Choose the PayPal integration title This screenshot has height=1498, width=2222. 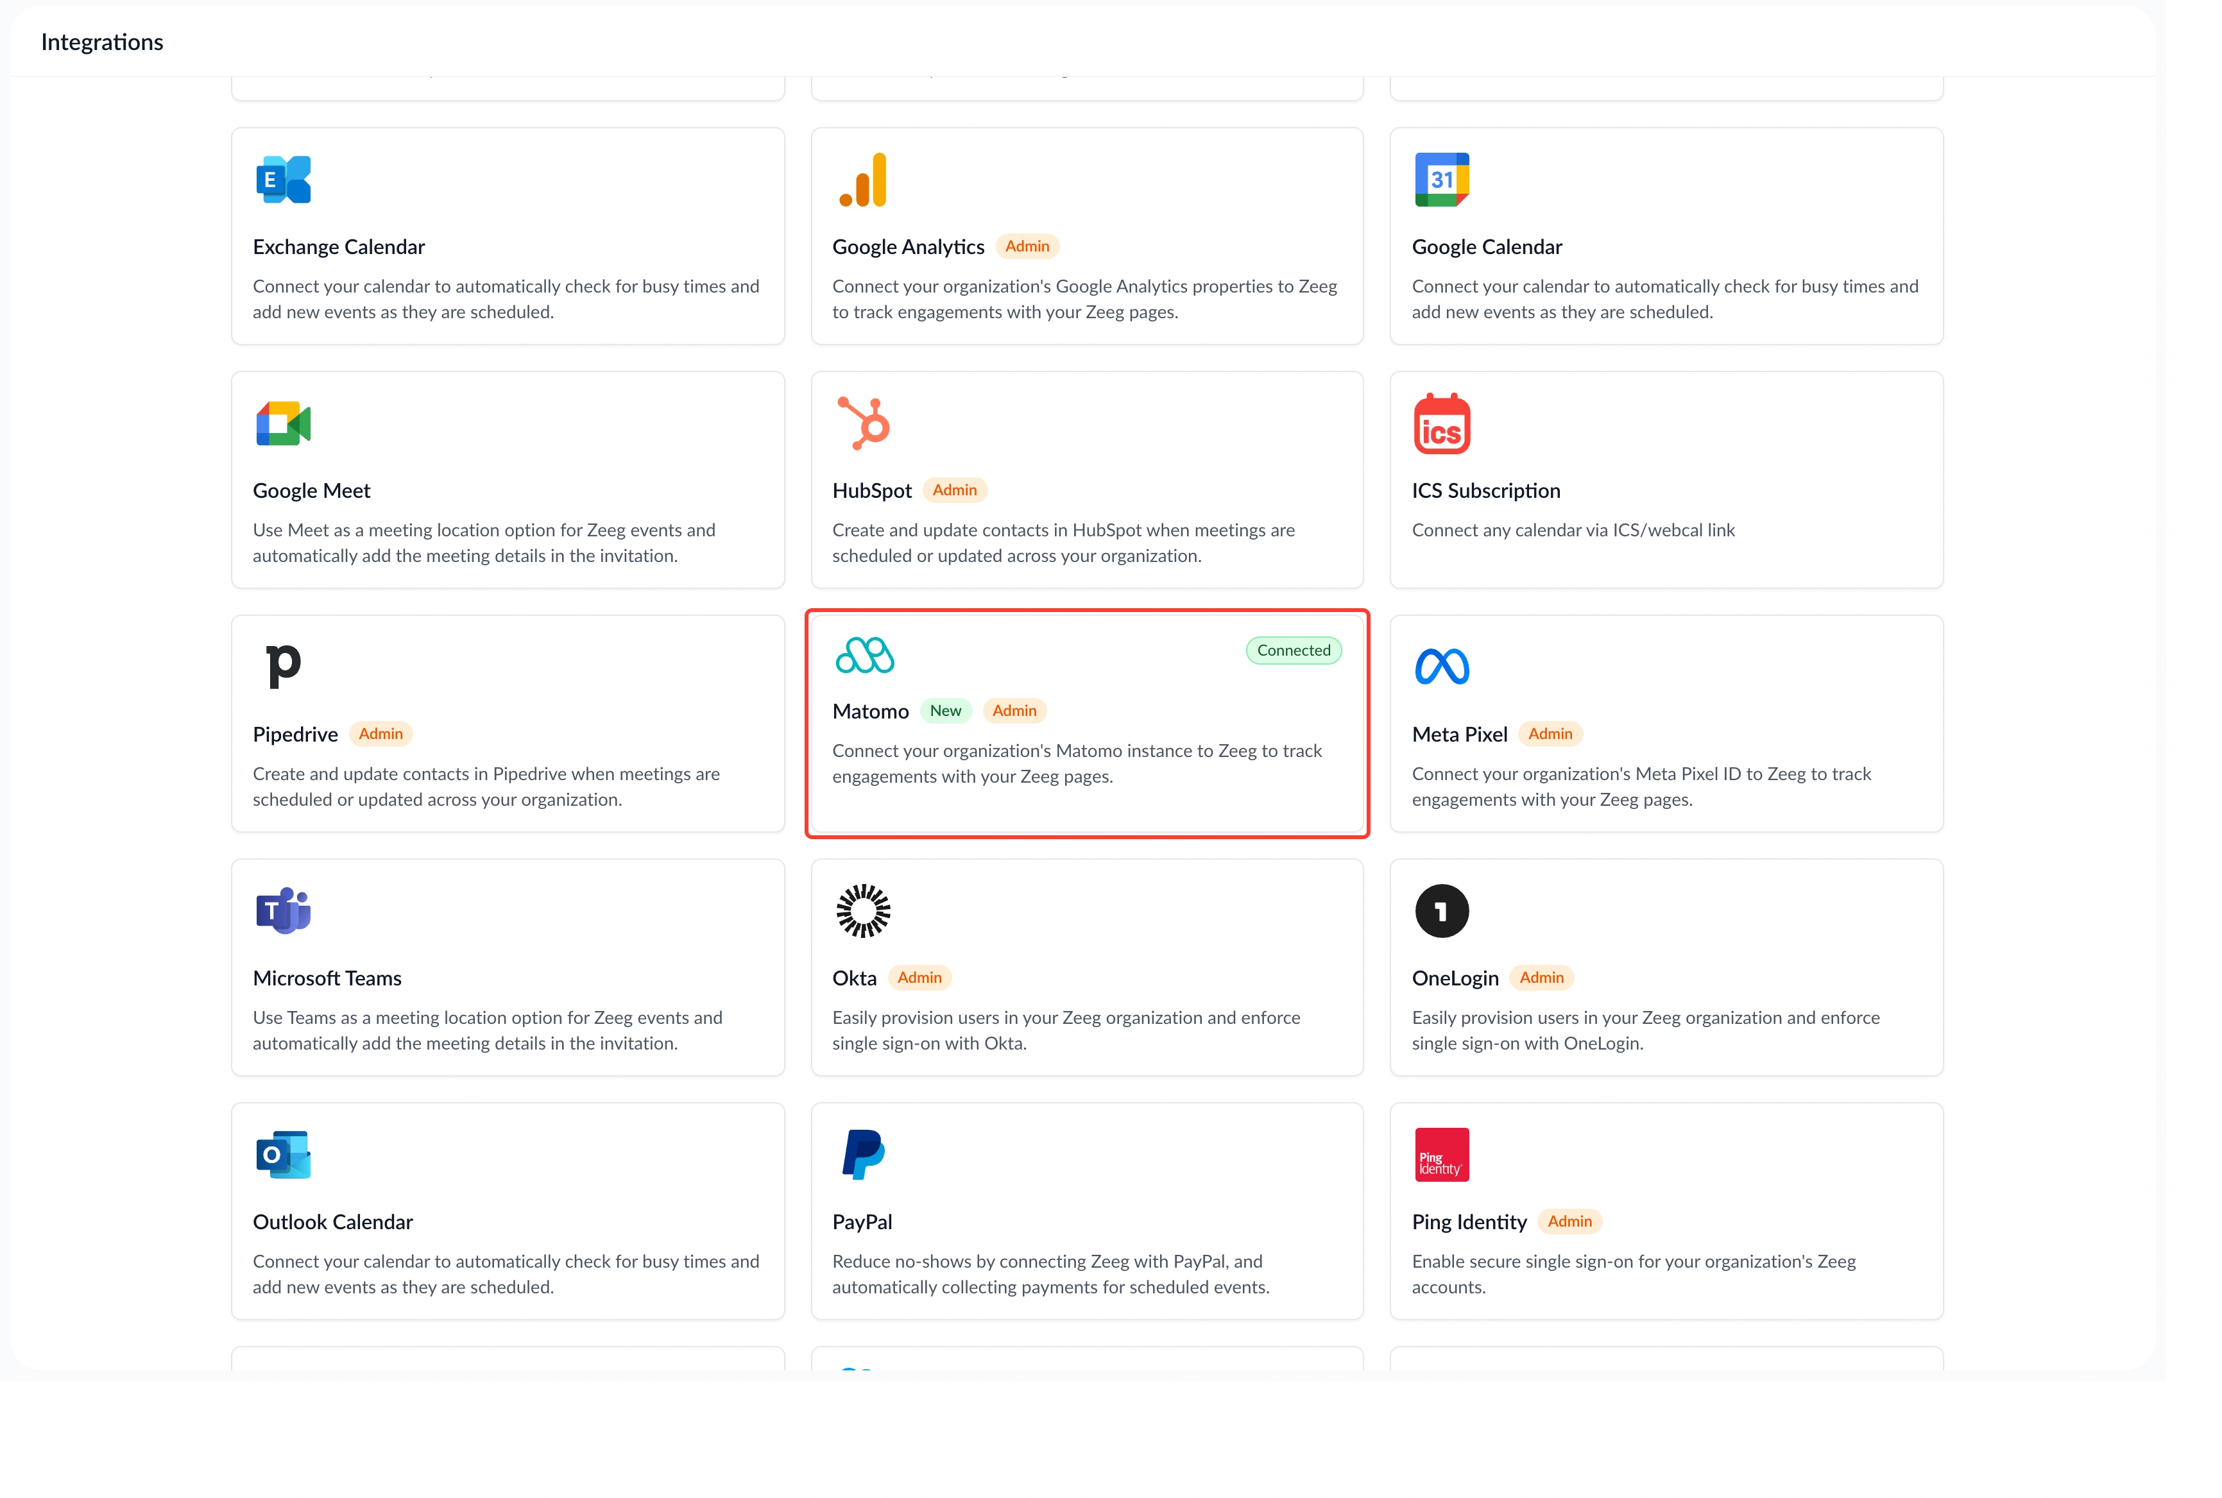(x=862, y=1221)
